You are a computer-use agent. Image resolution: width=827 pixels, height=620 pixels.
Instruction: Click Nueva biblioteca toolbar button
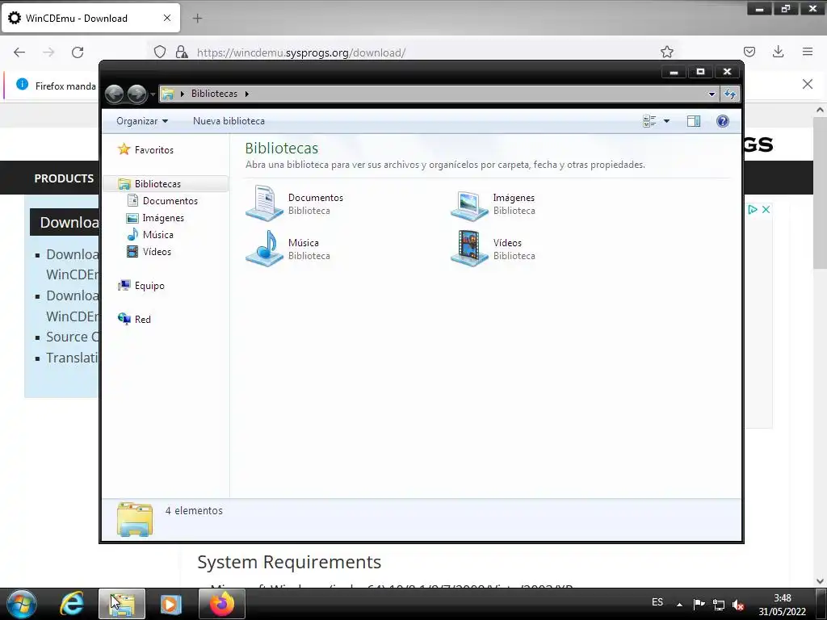point(229,121)
